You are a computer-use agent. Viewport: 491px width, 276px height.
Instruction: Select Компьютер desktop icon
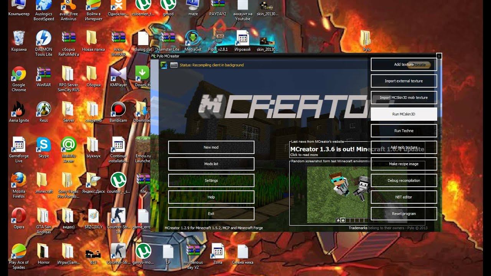(x=19, y=8)
